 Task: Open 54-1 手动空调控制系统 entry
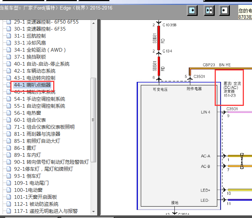pyautogui.click(x=40, y=99)
